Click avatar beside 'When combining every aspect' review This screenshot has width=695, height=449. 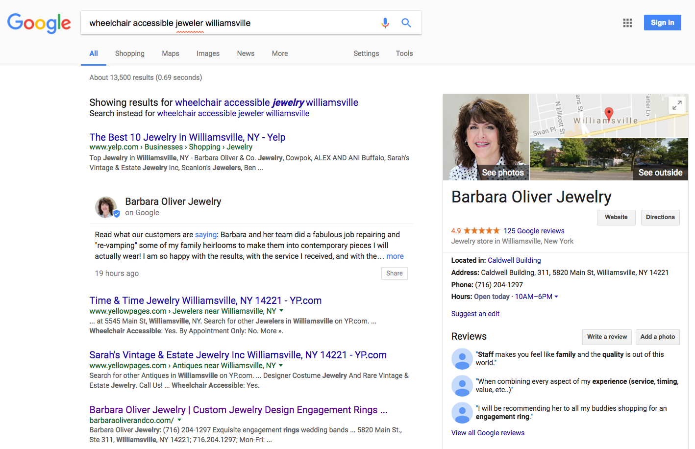(x=462, y=386)
